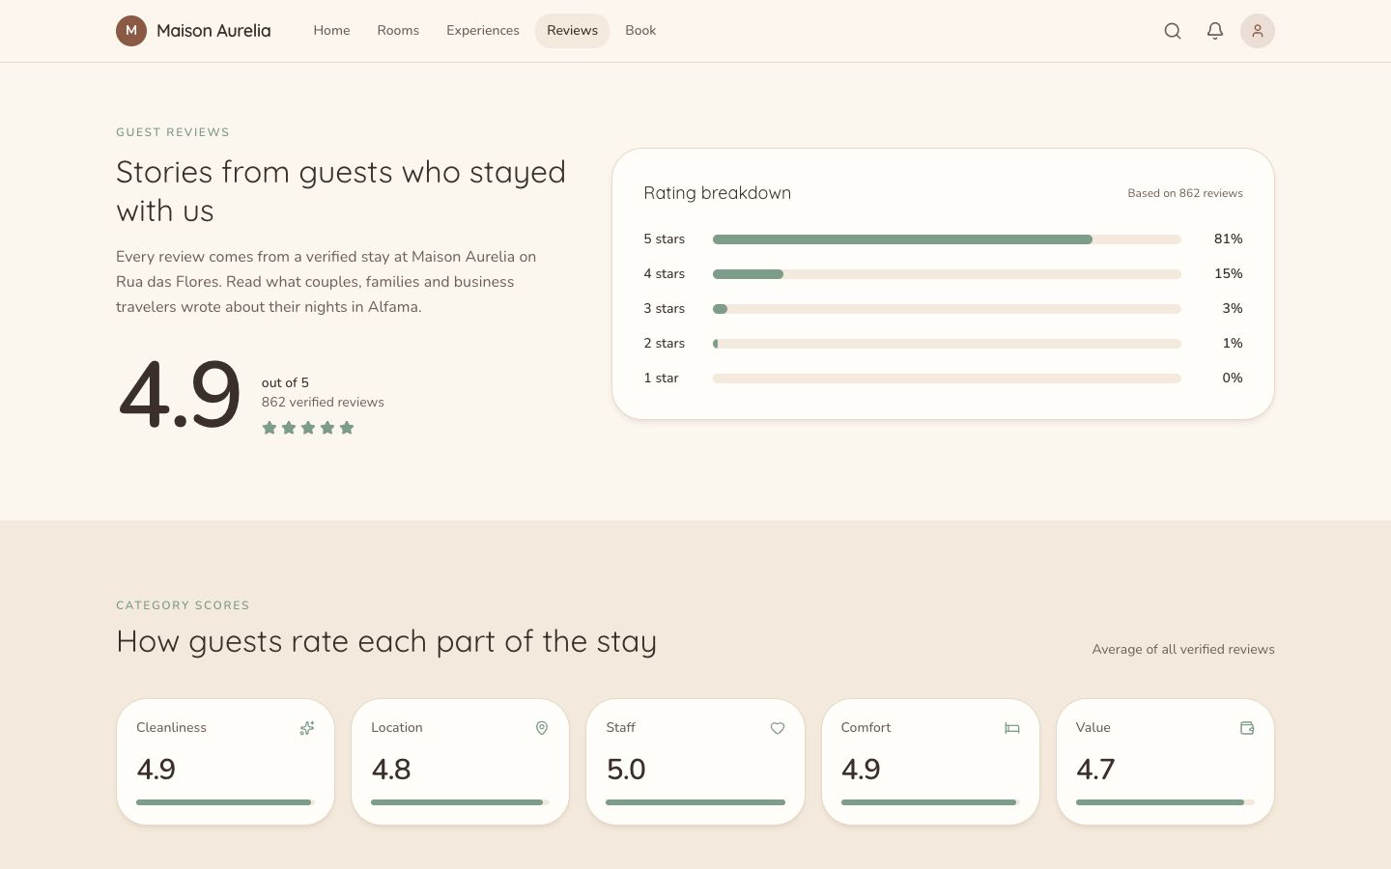The height and width of the screenshot is (869, 1391).
Task: Click the five-star rating icons
Action: coord(308,428)
